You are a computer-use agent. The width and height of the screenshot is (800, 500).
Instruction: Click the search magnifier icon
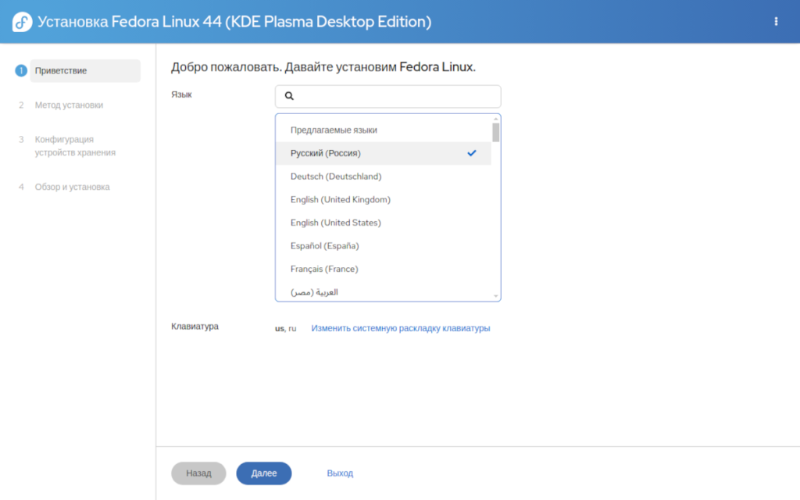pos(289,96)
